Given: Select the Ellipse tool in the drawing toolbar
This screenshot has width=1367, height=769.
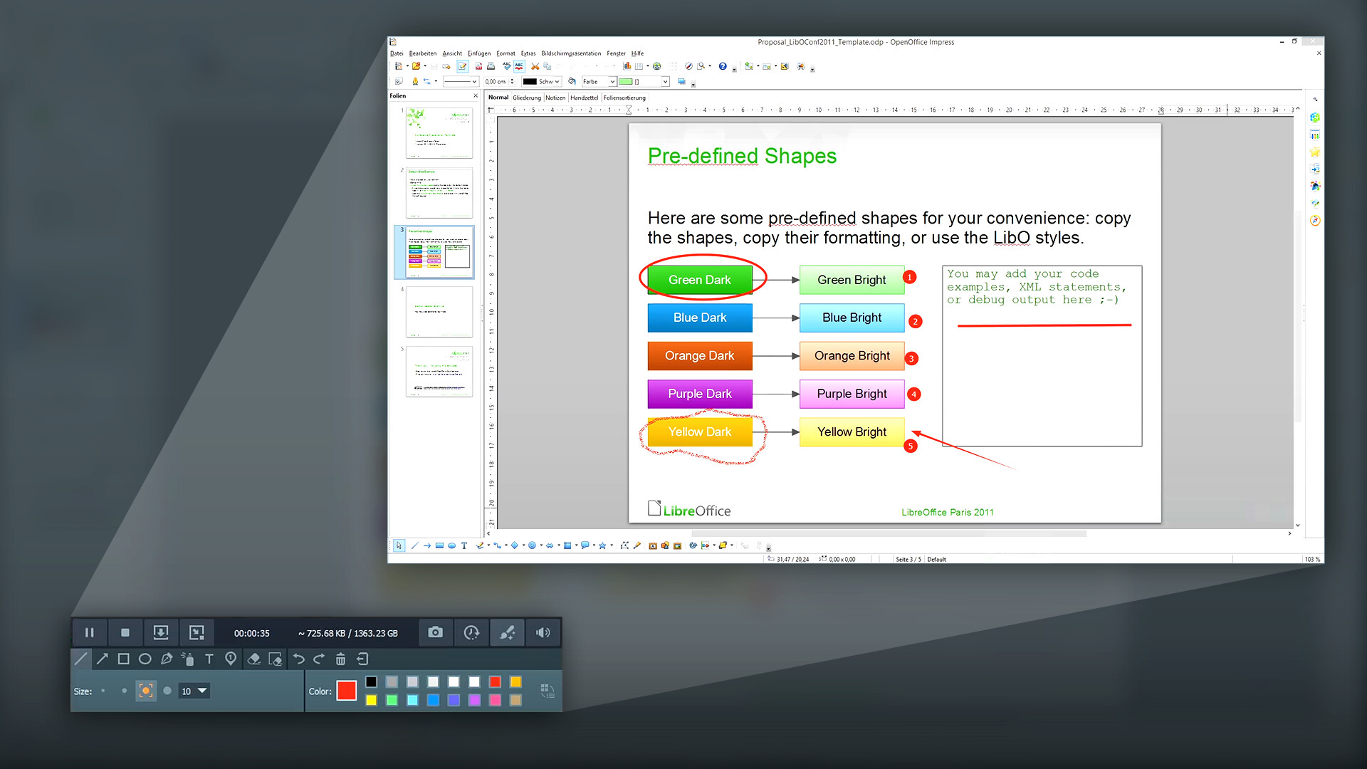Looking at the screenshot, I should (451, 545).
